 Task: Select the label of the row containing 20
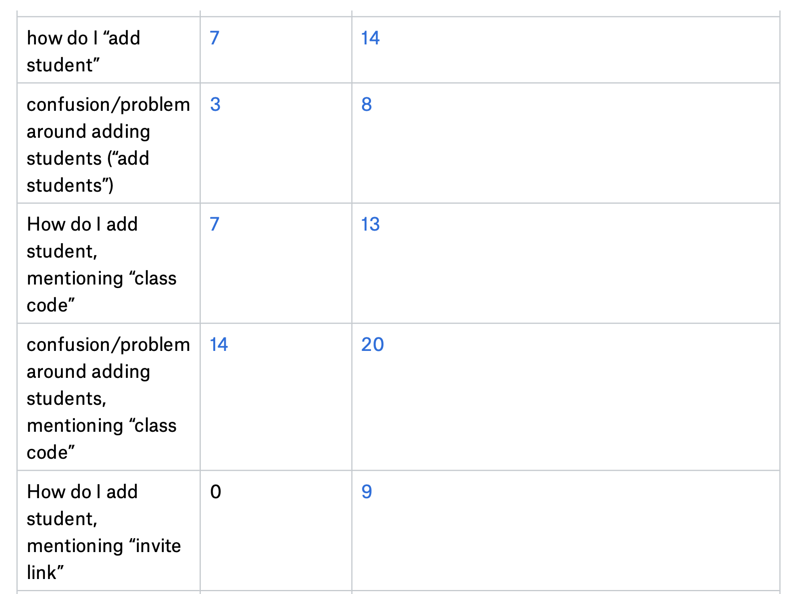coord(108,398)
